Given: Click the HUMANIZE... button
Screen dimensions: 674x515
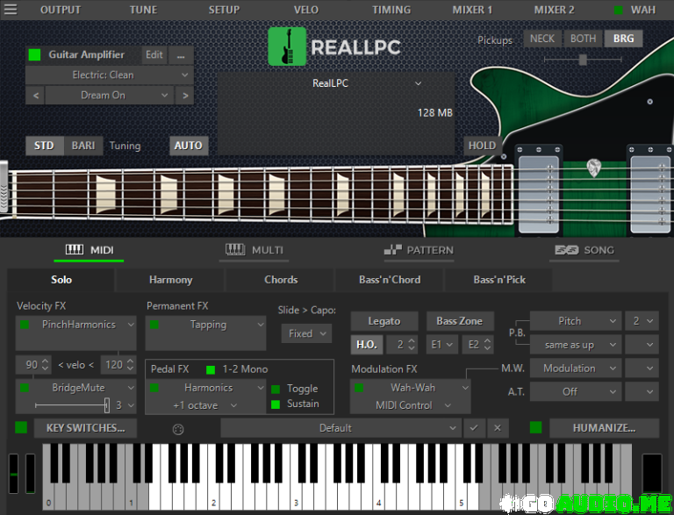Looking at the screenshot, I should click(604, 428).
